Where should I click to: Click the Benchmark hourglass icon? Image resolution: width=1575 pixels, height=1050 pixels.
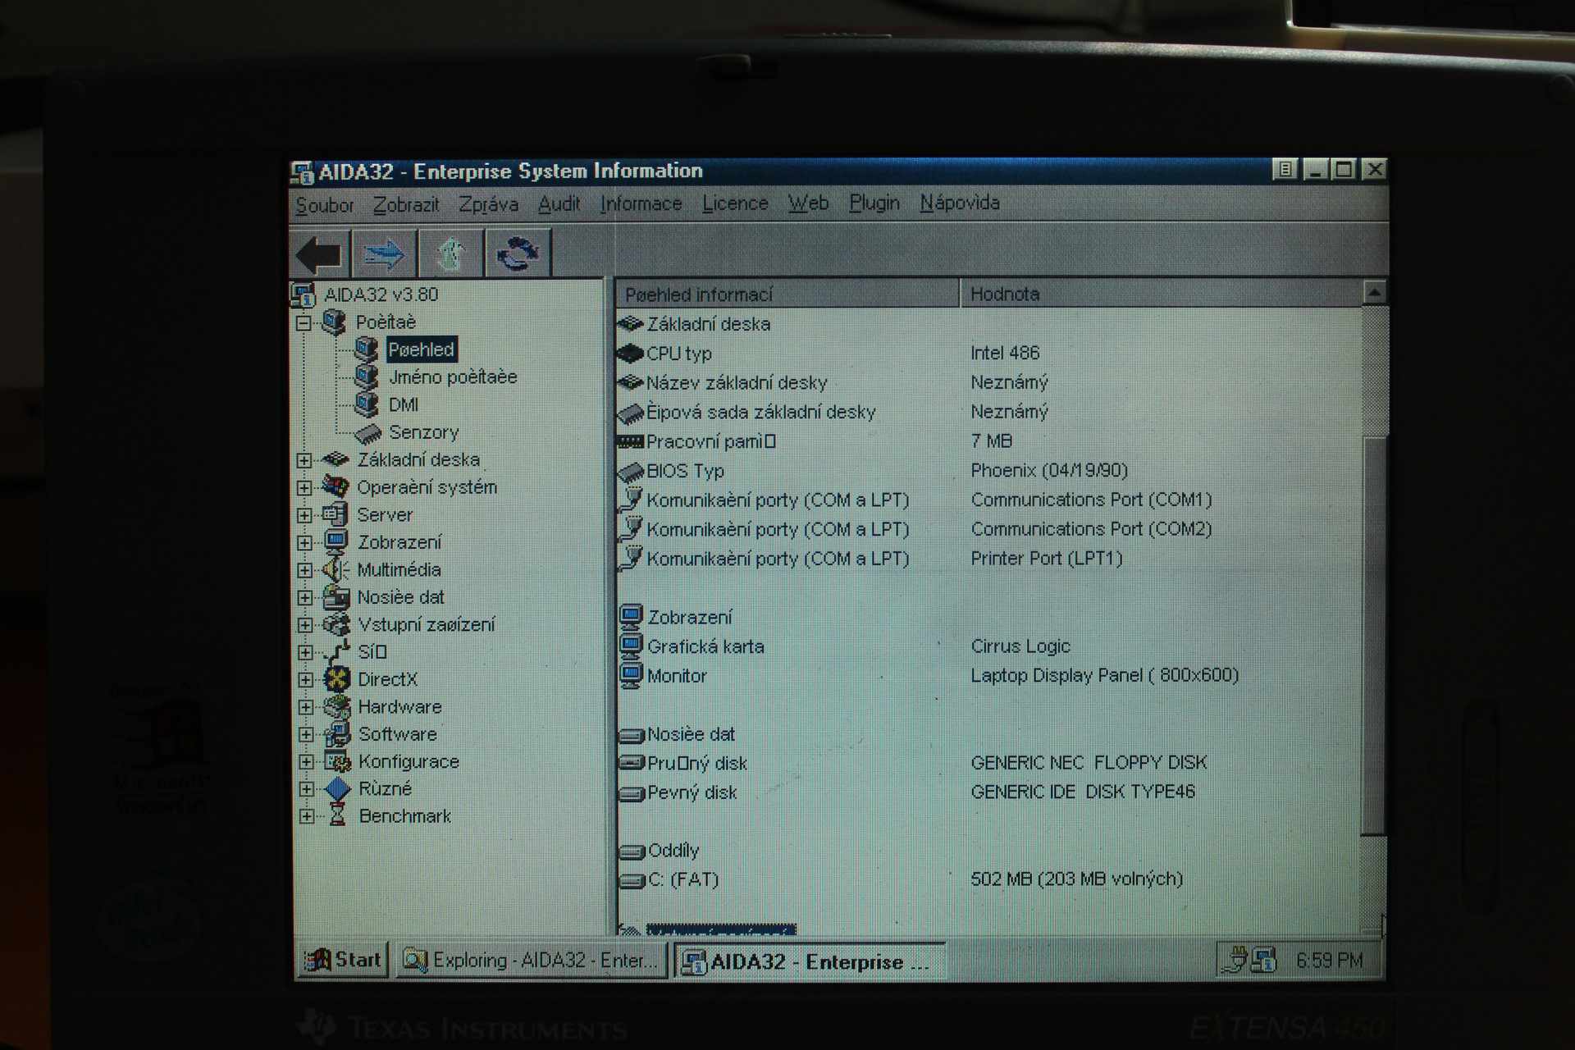click(x=338, y=815)
